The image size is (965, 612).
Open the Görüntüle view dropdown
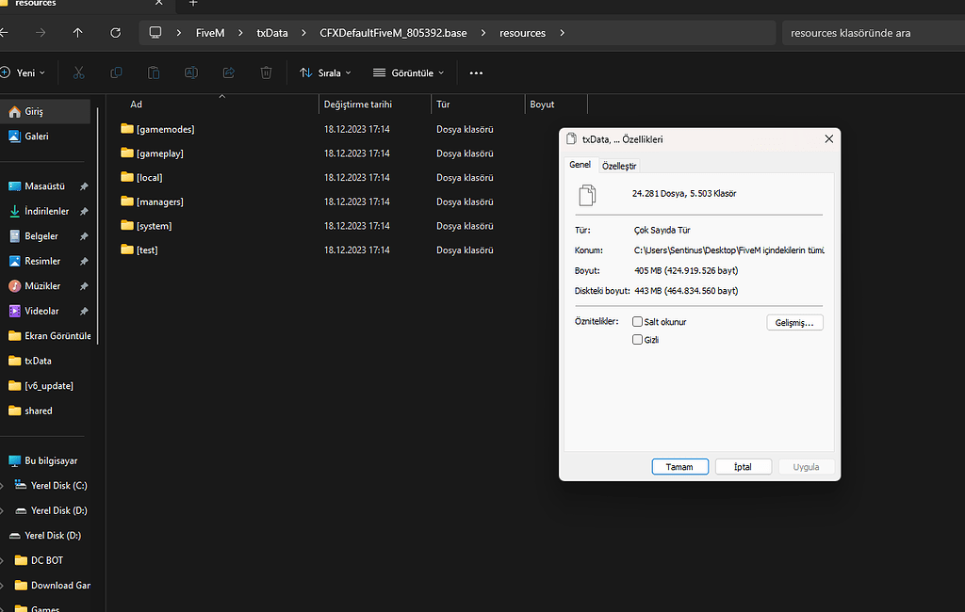(x=408, y=72)
